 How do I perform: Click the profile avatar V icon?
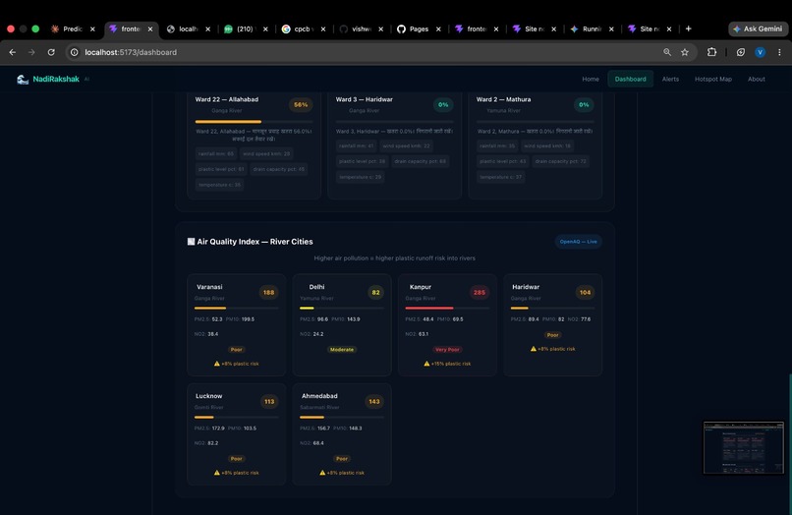pos(760,52)
